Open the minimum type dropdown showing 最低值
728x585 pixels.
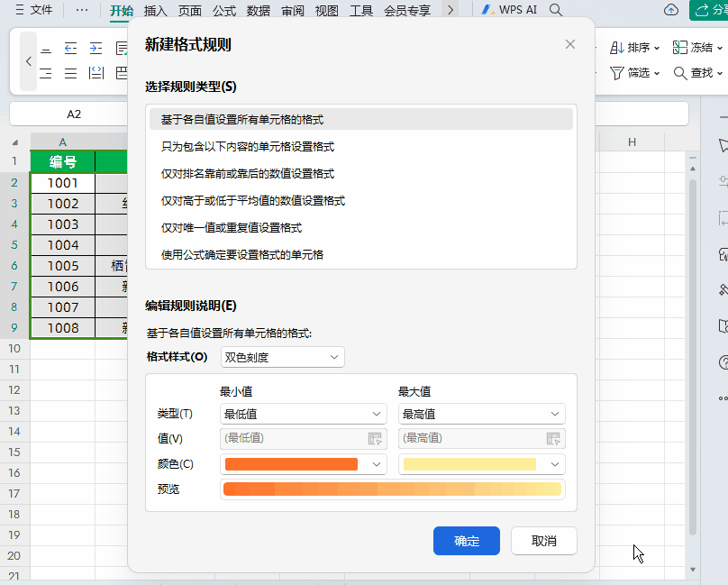click(x=303, y=414)
